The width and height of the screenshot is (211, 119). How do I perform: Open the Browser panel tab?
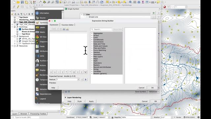tap(24, 114)
